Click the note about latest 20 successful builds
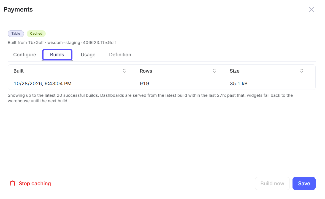The image size is (325, 199). [x=150, y=98]
